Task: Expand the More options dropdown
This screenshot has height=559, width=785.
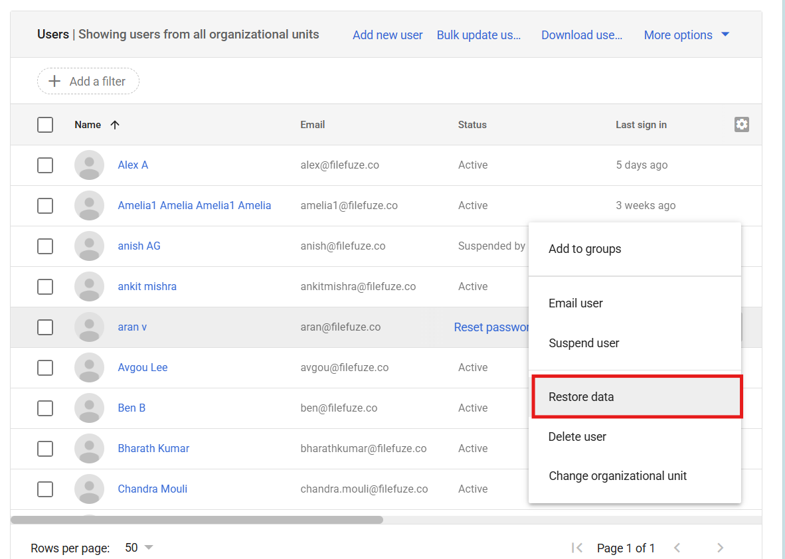Action: [x=686, y=35]
